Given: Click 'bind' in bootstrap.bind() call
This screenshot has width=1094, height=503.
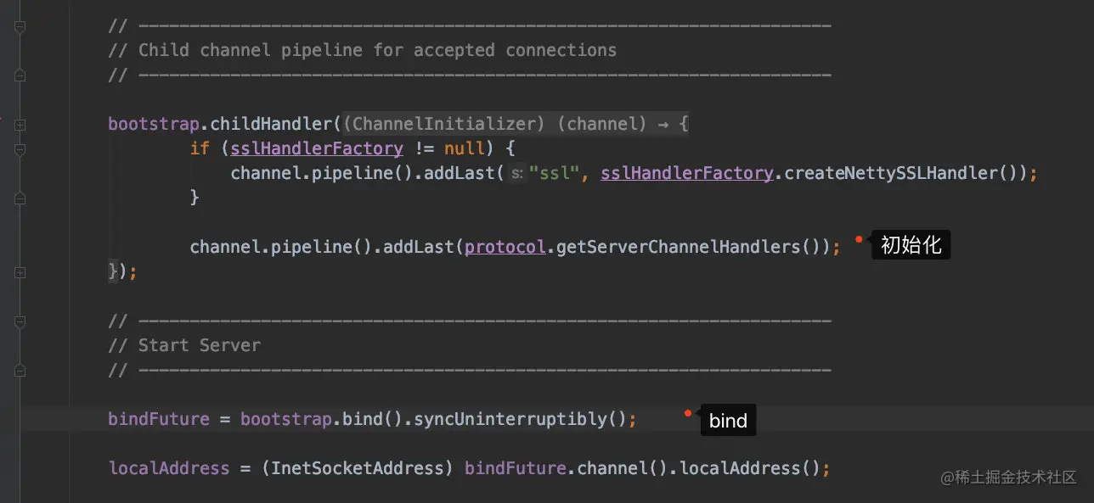Looking at the screenshot, I should [x=363, y=419].
